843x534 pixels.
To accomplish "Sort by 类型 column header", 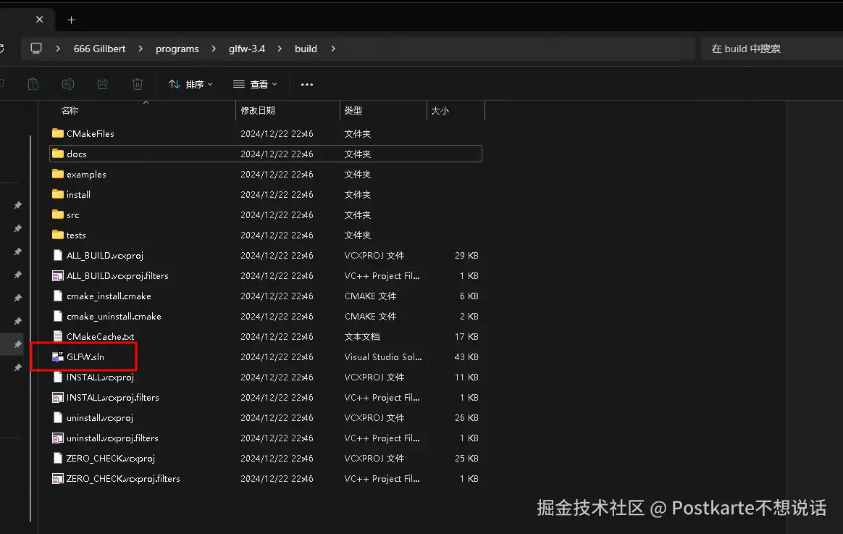I will coord(383,110).
